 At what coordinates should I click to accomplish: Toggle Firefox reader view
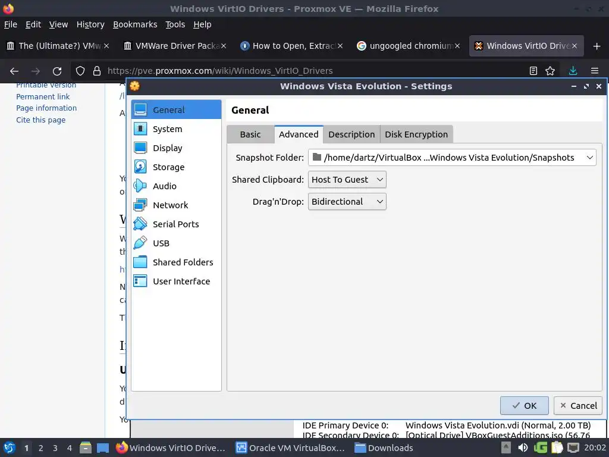point(533,71)
